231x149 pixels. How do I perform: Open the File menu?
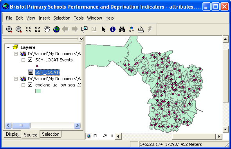9,18
